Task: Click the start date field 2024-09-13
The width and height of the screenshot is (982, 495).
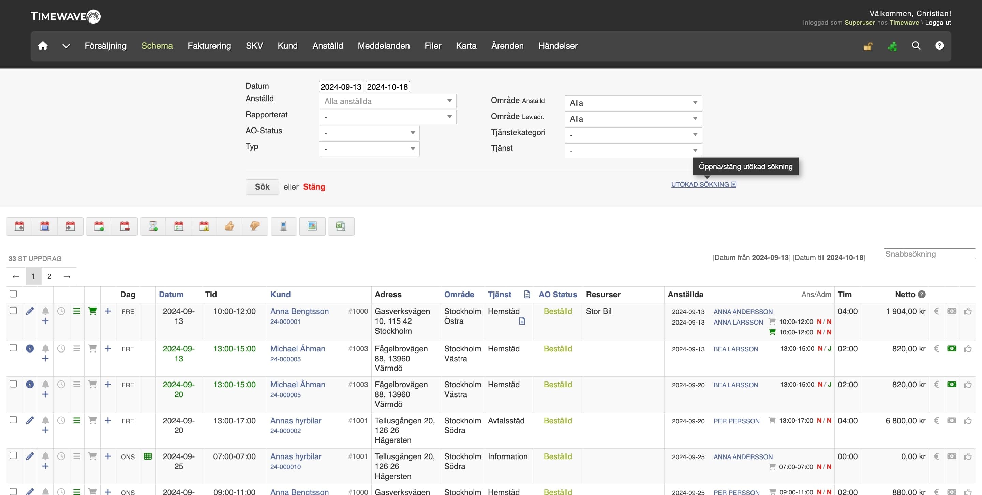Action: [341, 87]
